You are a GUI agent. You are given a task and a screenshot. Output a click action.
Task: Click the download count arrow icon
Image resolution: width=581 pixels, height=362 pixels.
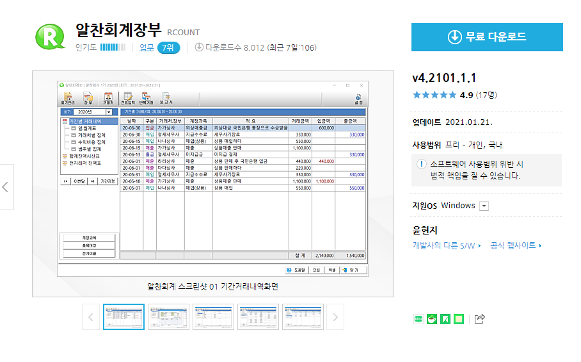pos(199,47)
